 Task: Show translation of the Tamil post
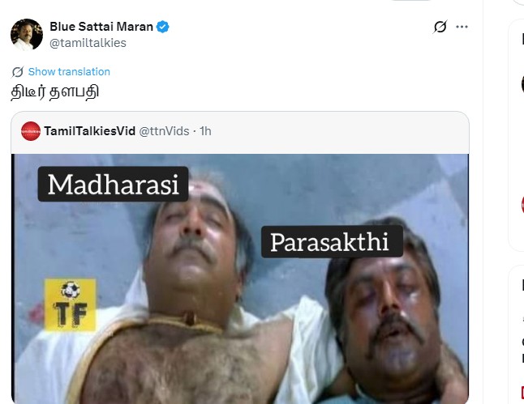tap(69, 72)
